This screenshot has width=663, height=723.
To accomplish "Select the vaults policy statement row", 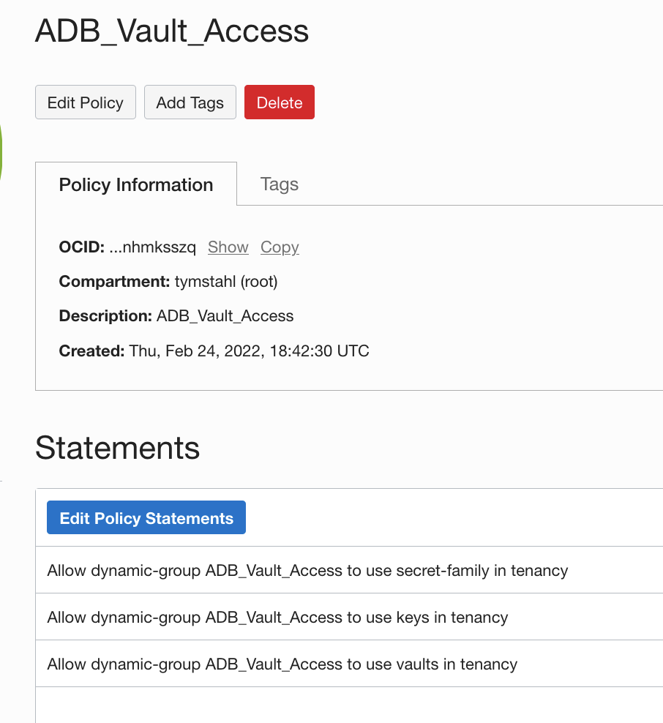I will (282, 664).
